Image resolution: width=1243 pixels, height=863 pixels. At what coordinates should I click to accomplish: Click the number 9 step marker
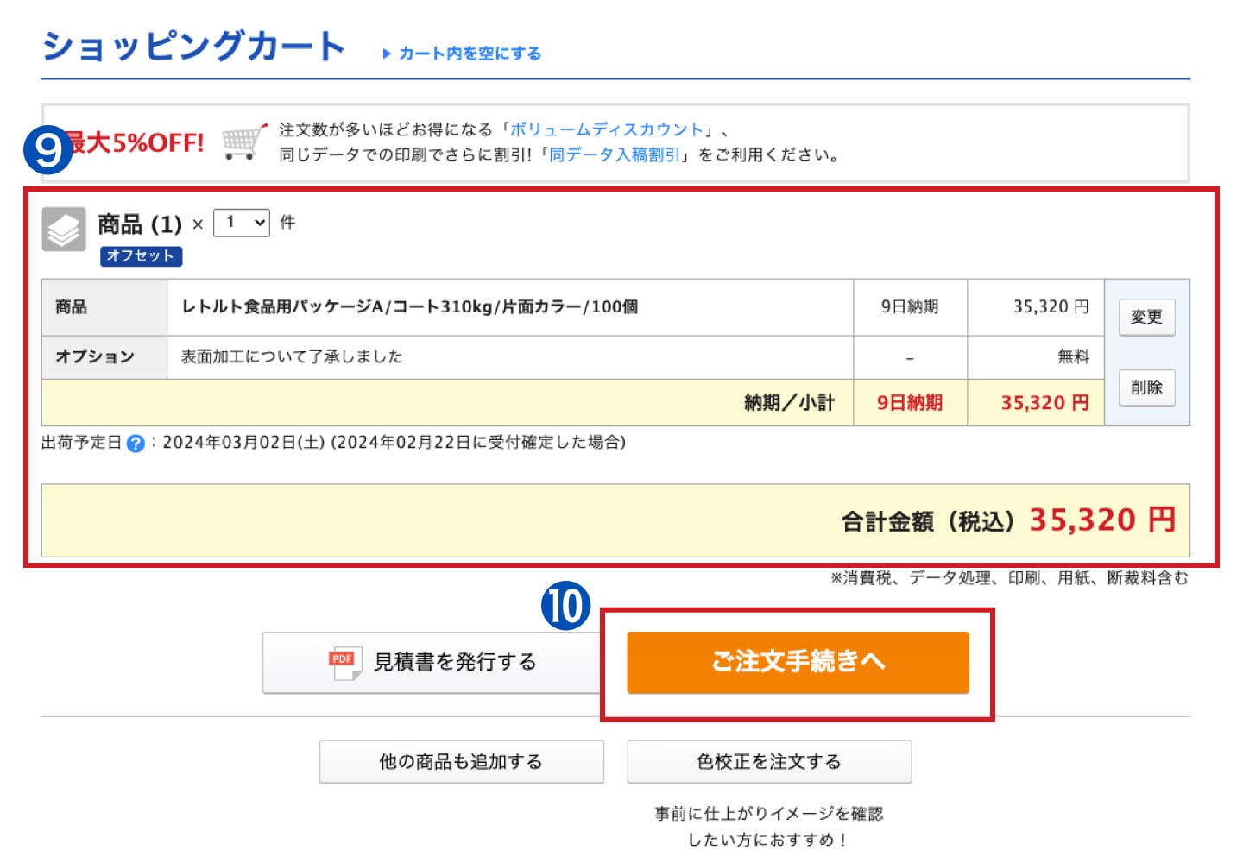pos(47,149)
